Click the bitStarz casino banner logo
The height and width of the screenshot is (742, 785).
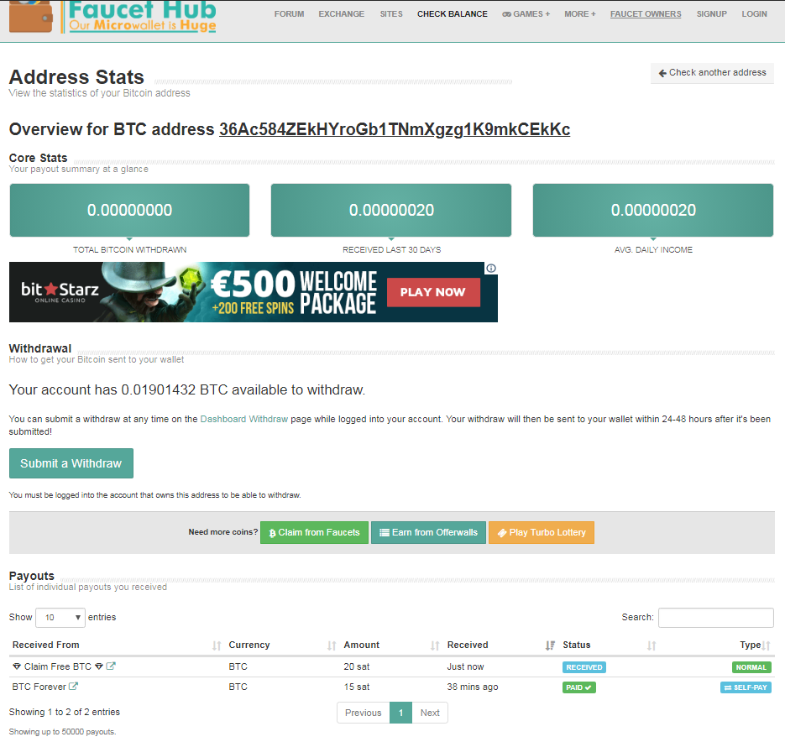tap(60, 292)
